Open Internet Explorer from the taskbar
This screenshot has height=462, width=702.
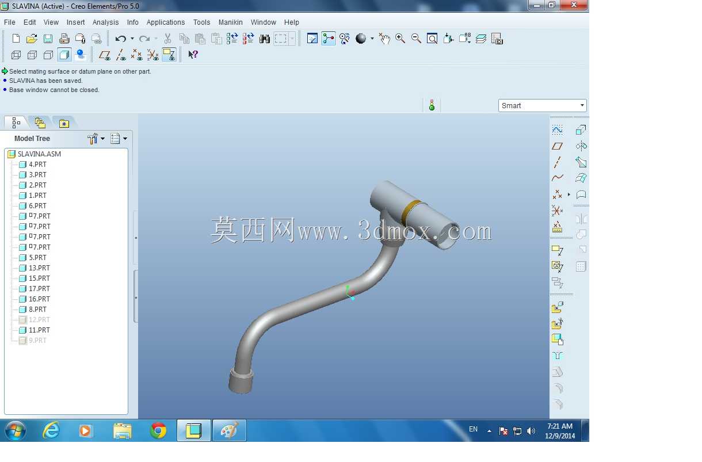(51, 430)
